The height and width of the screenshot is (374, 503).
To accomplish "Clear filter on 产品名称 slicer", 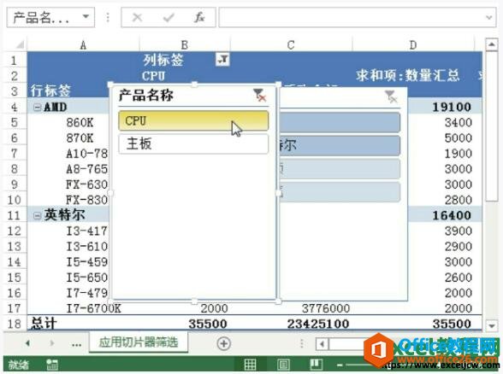I will coord(260,96).
